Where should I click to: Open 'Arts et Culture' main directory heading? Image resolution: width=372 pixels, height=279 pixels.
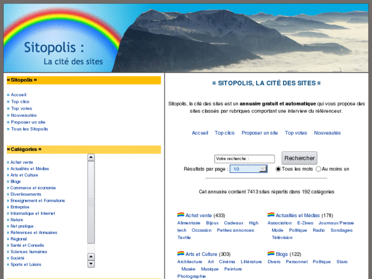201,254
